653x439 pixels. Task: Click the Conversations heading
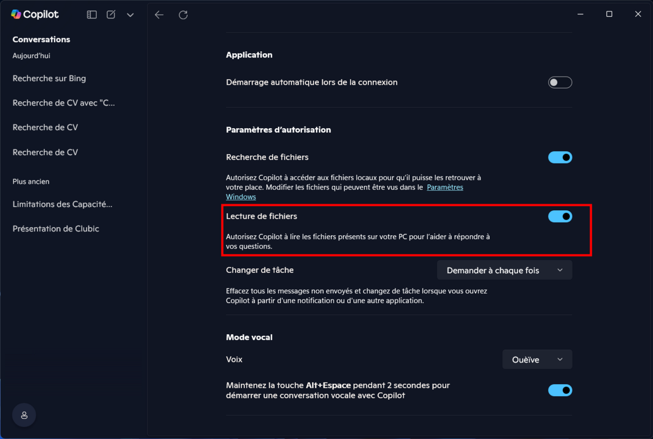tap(41, 39)
